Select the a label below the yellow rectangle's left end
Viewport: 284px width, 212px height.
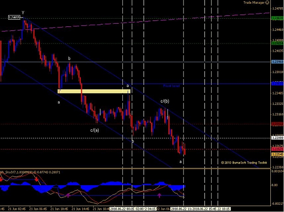click(59, 103)
